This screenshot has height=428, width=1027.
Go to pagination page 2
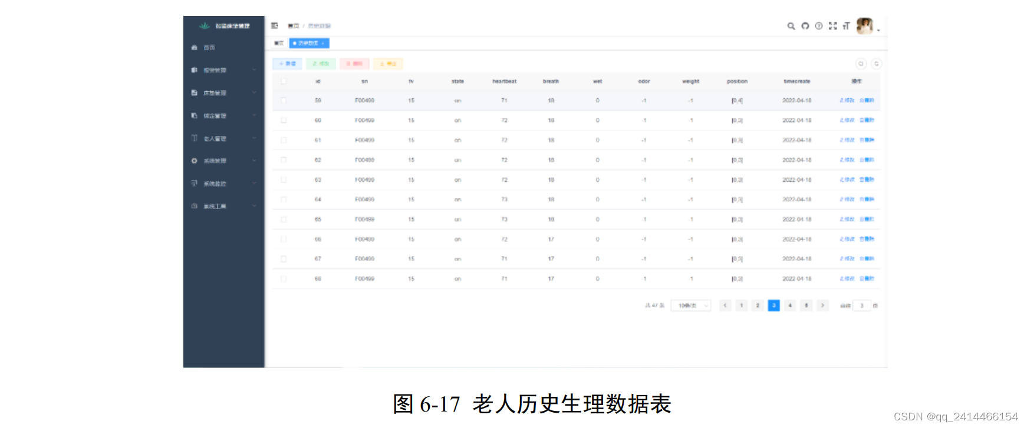(758, 306)
